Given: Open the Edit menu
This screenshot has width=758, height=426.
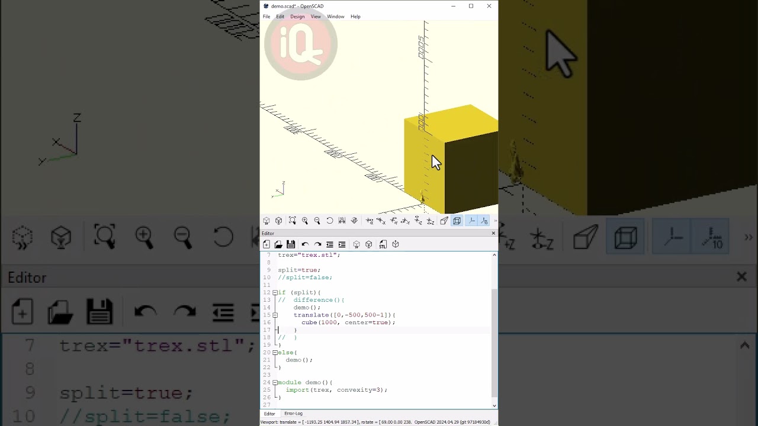Looking at the screenshot, I should click(x=280, y=17).
